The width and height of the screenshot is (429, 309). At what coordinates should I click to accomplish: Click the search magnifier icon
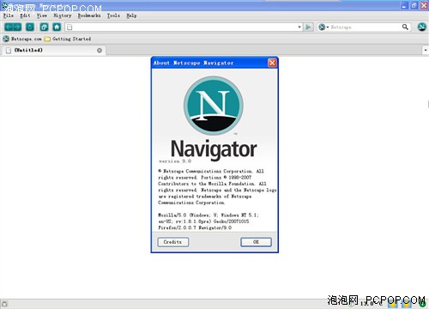(x=405, y=27)
